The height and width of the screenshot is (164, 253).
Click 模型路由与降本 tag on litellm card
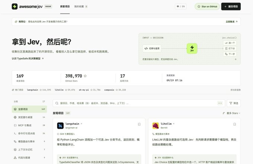(x=161, y=134)
